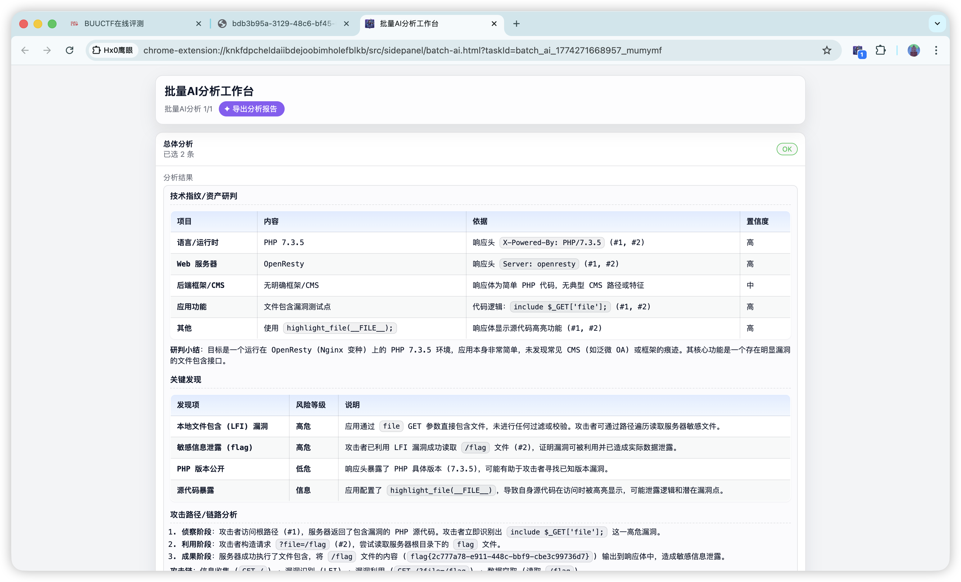This screenshot has height=582, width=961.
Task: Open the Chrome profile avatar
Action: coord(914,50)
